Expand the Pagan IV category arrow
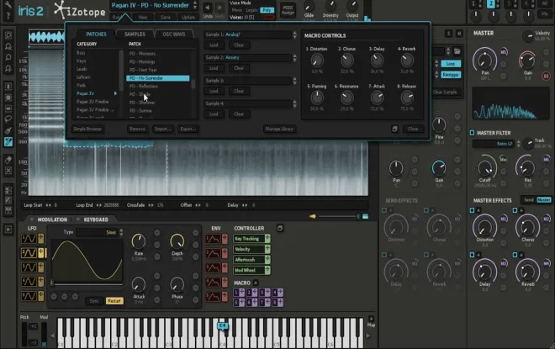 coord(115,93)
